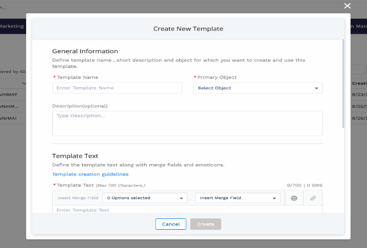
Task: Open the Select Object dropdown
Action: coord(257,88)
